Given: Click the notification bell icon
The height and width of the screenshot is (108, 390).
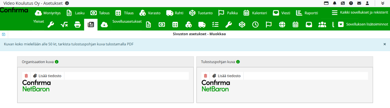Looking at the screenshot, I should coord(335,3).
